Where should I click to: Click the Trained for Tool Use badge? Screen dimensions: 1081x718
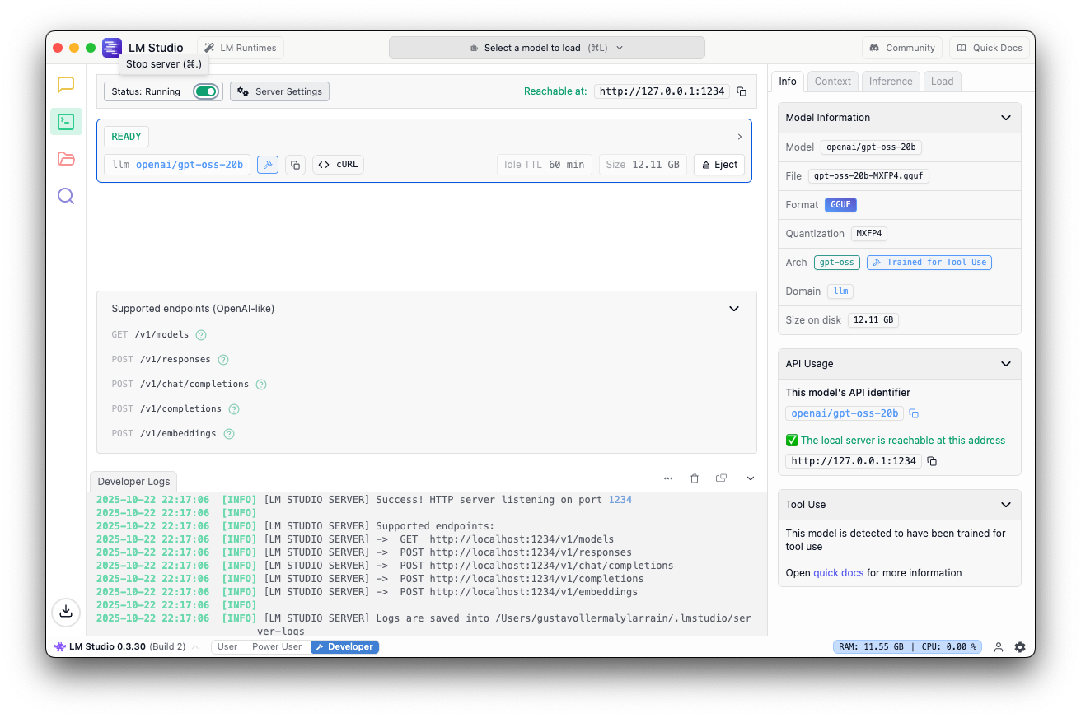pos(929,263)
